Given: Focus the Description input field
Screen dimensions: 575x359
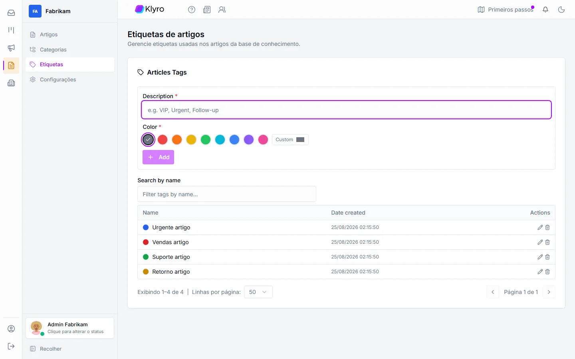Looking at the screenshot, I should click(346, 110).
